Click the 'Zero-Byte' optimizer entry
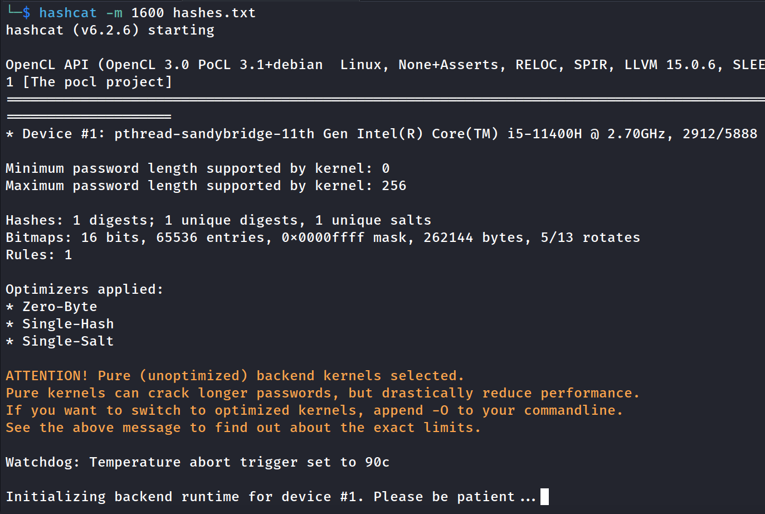This screenshot has width=765, height=514. pos(60,307)
